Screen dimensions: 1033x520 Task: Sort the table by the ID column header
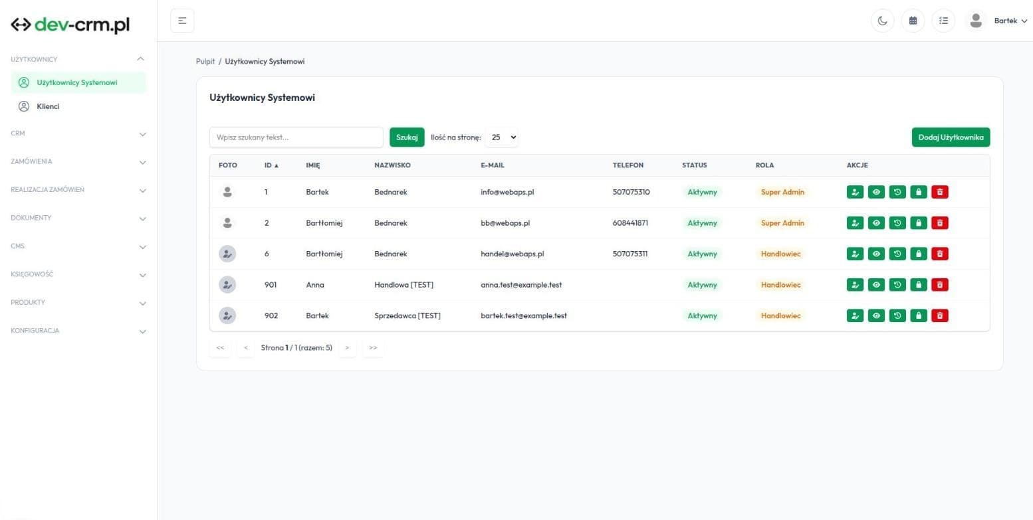pyautogui.click(x=271, y=165)
